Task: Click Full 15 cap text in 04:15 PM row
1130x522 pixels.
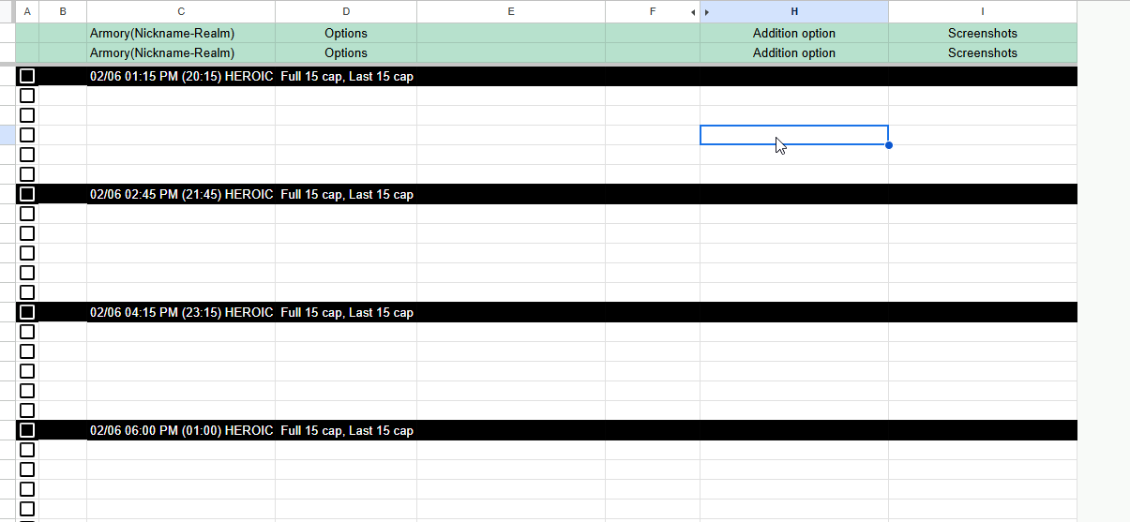Action: pyautogui.click(x=311, y=312)
